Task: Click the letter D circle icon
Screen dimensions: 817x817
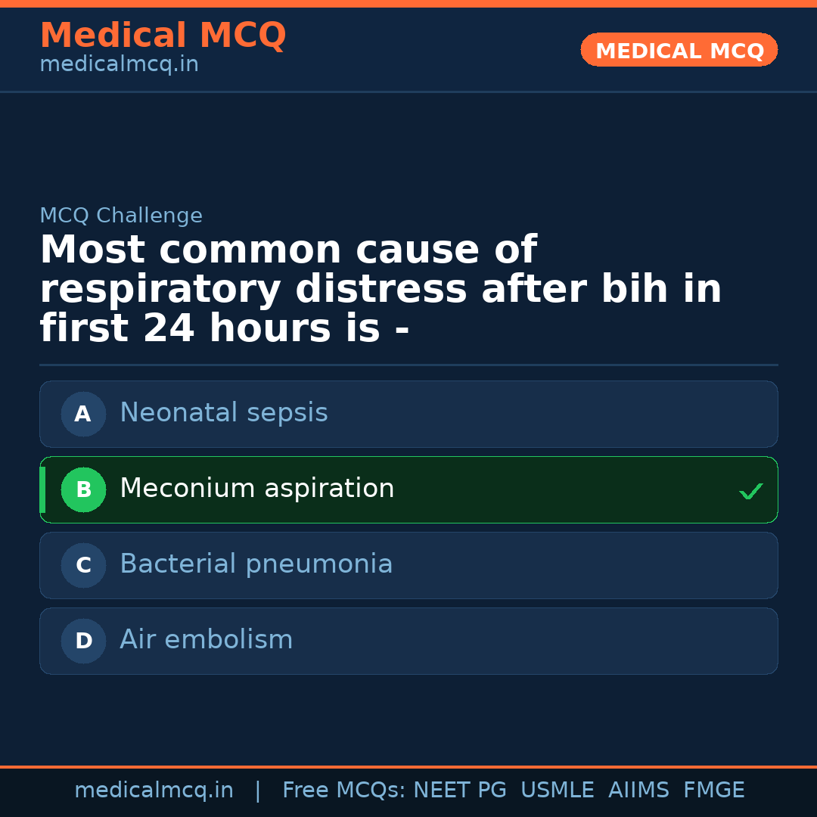Action: click(x=83, y=641)
